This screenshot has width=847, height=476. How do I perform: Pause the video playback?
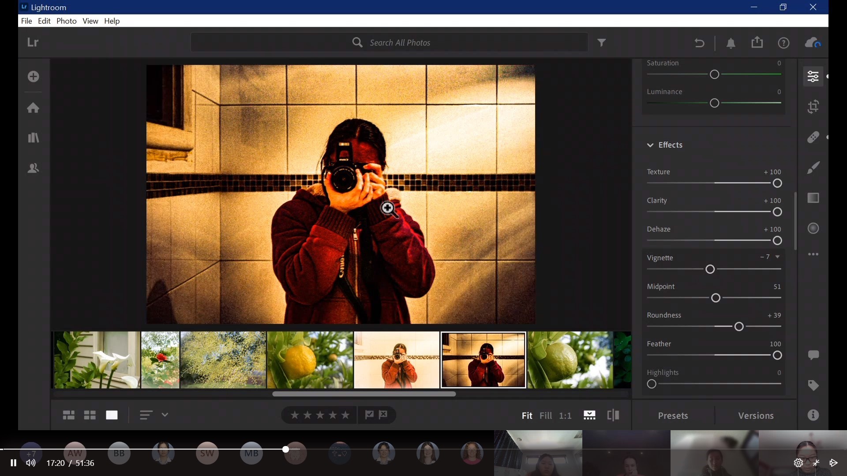[x=13, y=463]
